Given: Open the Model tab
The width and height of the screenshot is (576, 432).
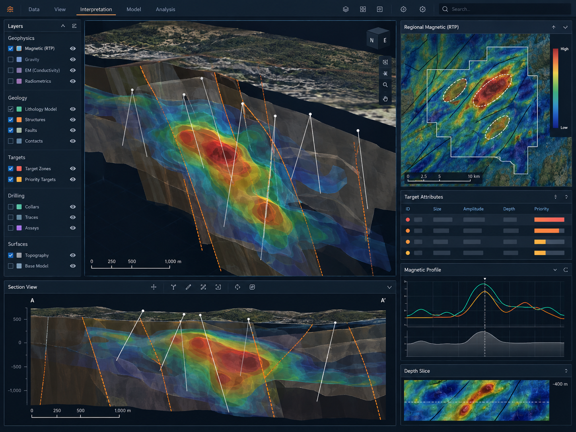Looking at the screenshot, I should click(134, 9).
